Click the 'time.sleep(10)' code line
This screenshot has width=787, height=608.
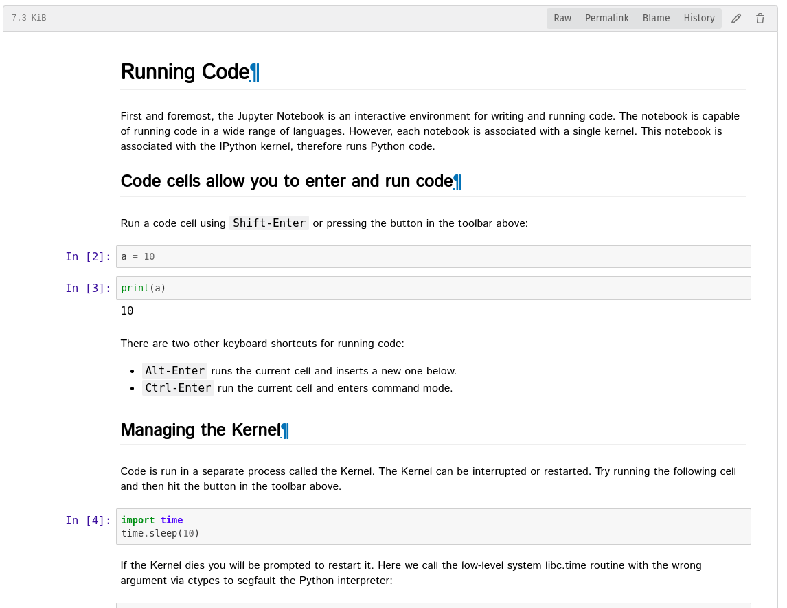160,533
